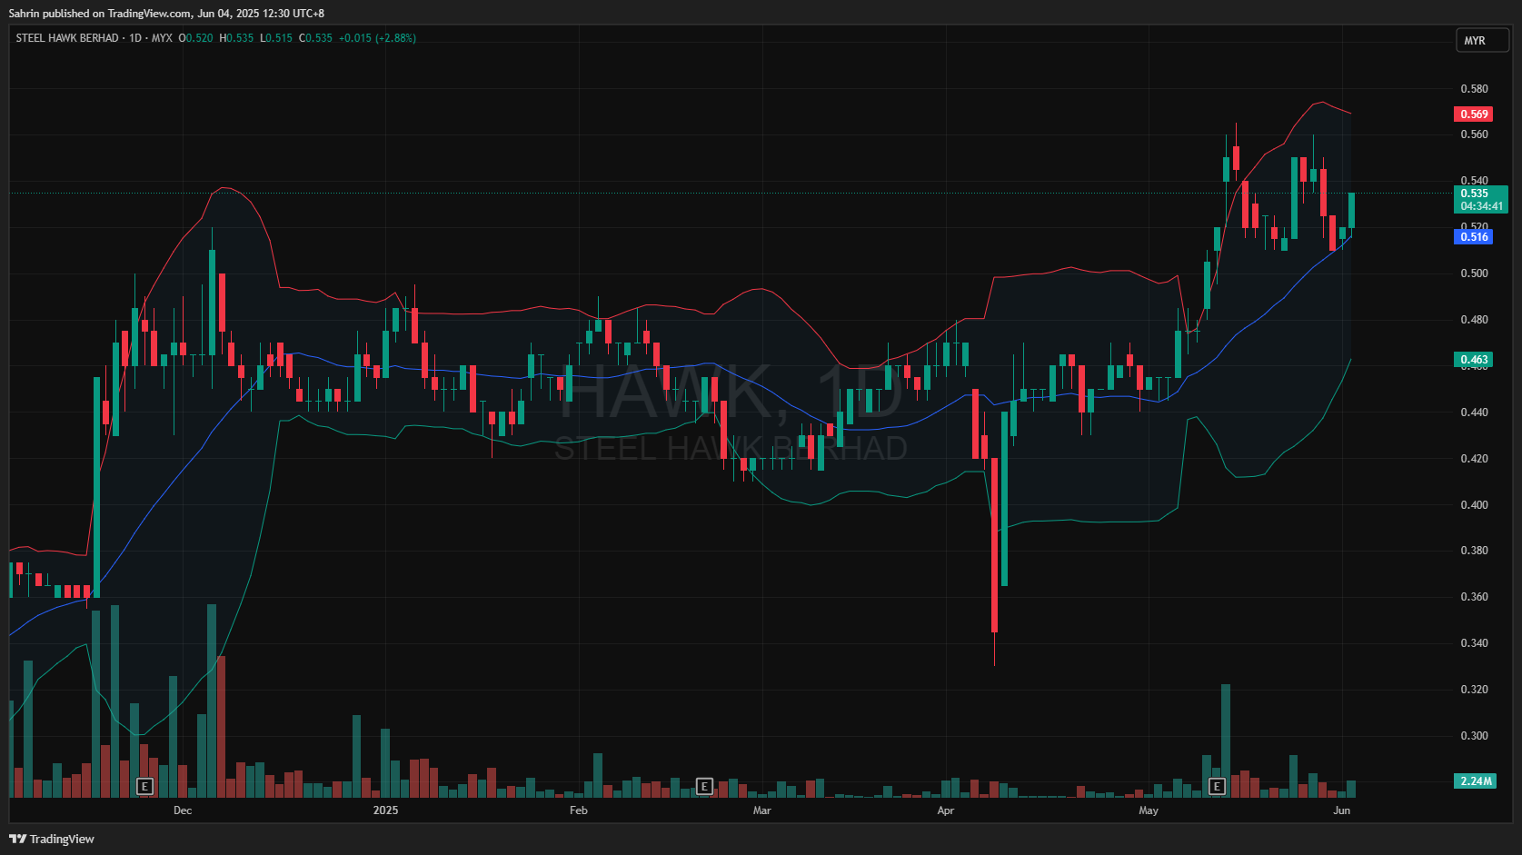Click the 0.420 price axis label
1522x855 pixels.
1474,459
